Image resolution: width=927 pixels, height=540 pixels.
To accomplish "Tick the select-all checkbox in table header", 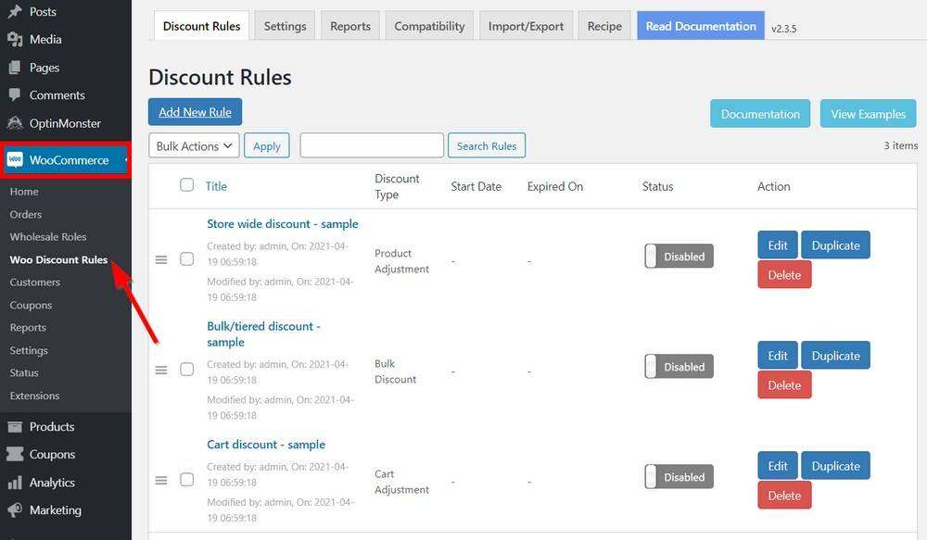I will [186, 185].
